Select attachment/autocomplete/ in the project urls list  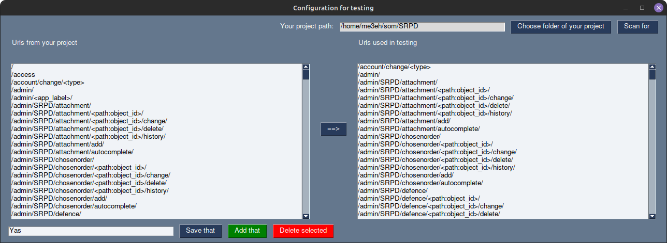click(x=156, y=152)
